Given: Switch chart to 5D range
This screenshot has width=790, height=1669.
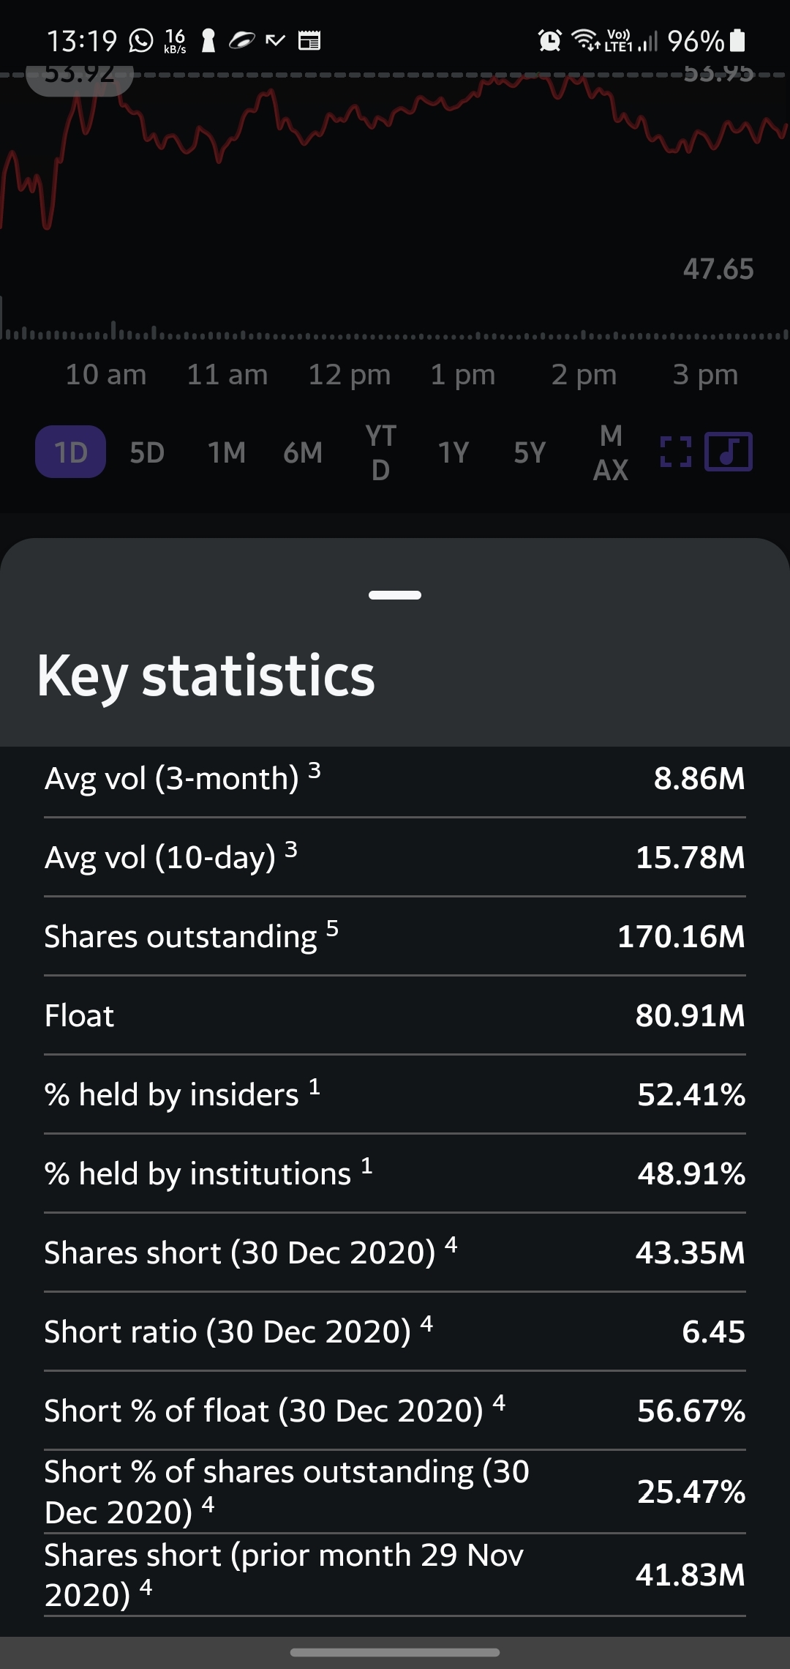Looking at the screenshot, I should click(147, 452).
